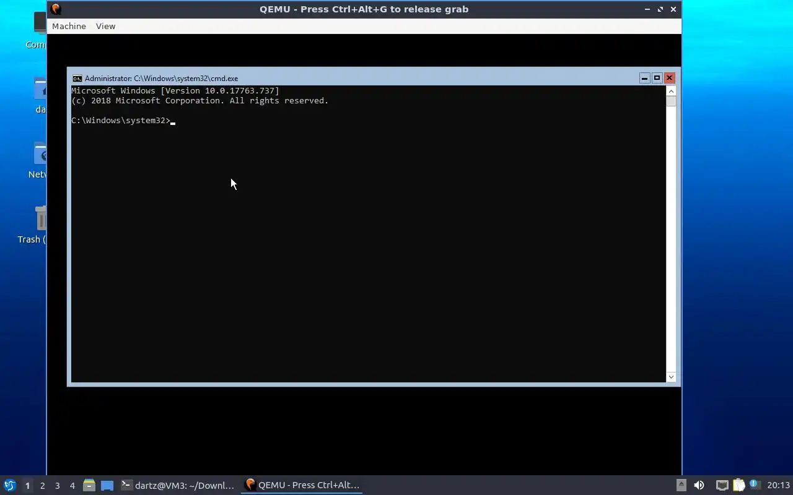The height and width of the screenshot is (495, 793).
Task: Switch to dartz@VM3 terminal task
Action: (178, 485)
